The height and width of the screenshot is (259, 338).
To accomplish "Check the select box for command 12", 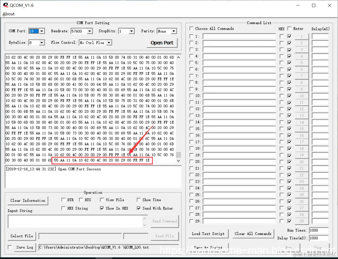I will pos(192,109).
